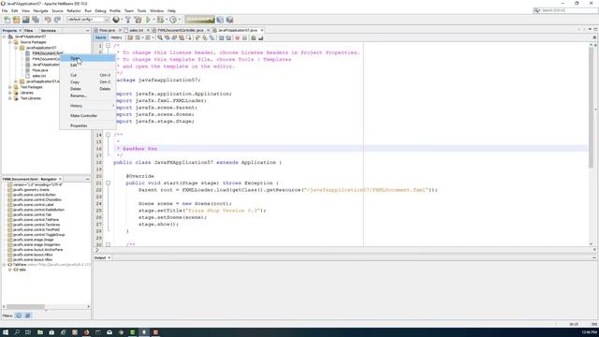Screen dimensions: 599x337
Task: Click the taskbar search magnifier icon
Action: pos(17,332)
